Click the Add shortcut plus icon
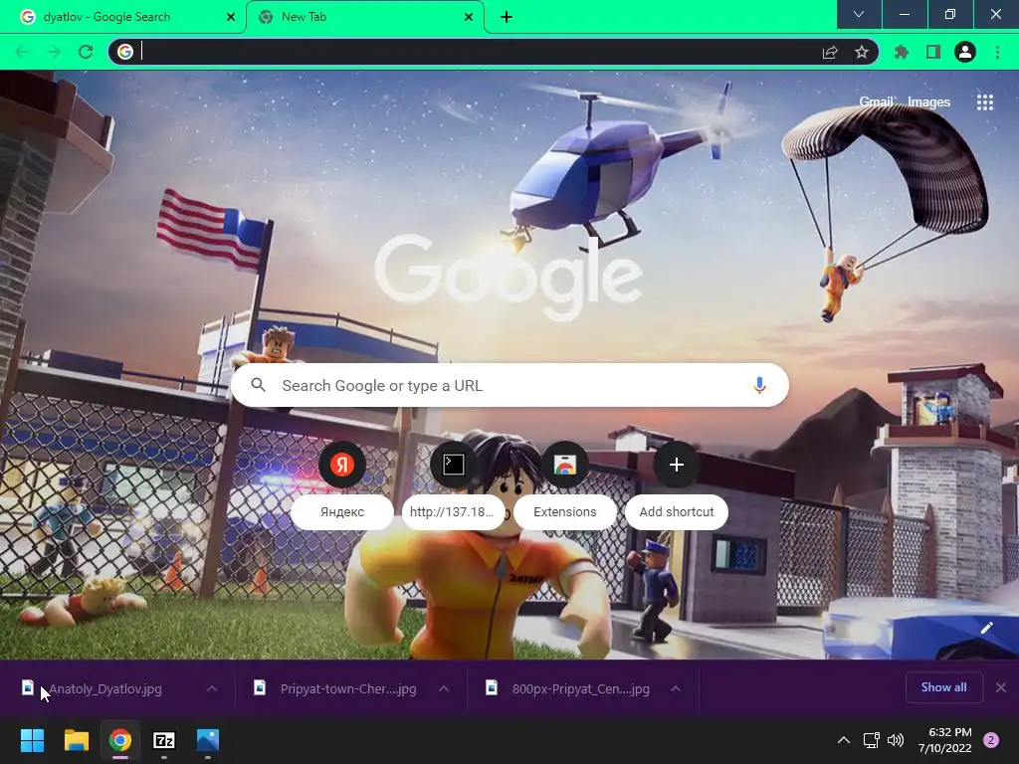The width and height of the screenshot is (1019, 764). (677, 465)
